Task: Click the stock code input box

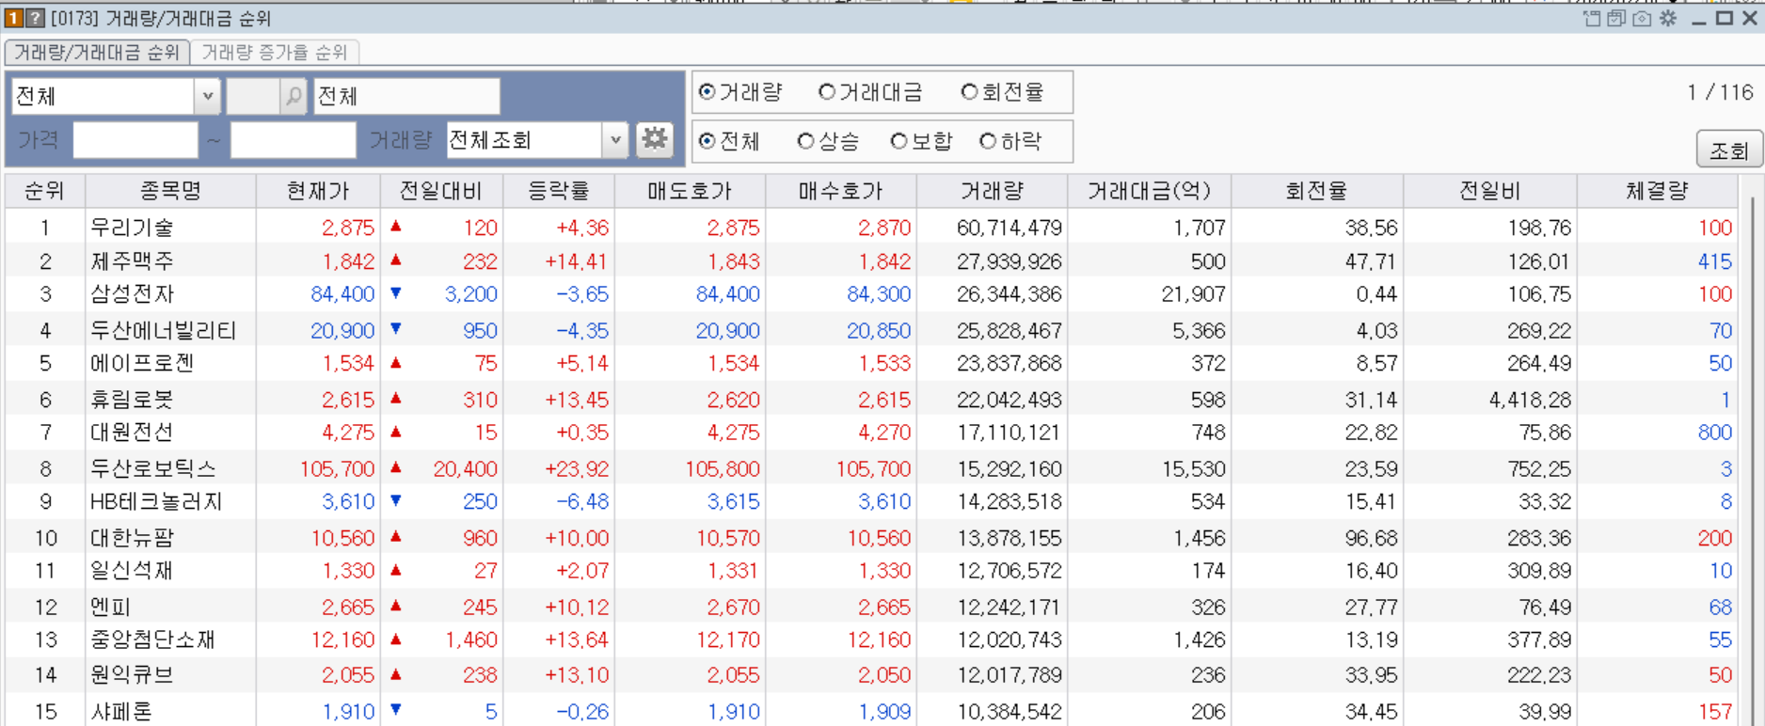Action: click(254, 96)
